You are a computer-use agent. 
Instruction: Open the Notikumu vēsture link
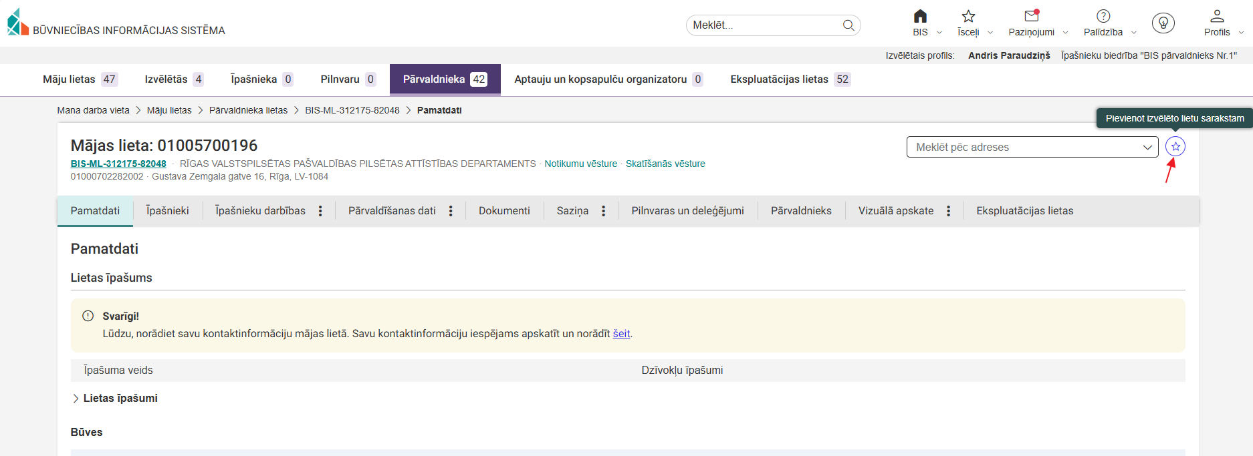tap(580, 164)
